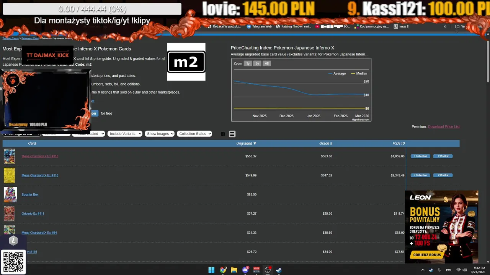Click the Steam tray icon
490x275 pixels.
point(431,270)
